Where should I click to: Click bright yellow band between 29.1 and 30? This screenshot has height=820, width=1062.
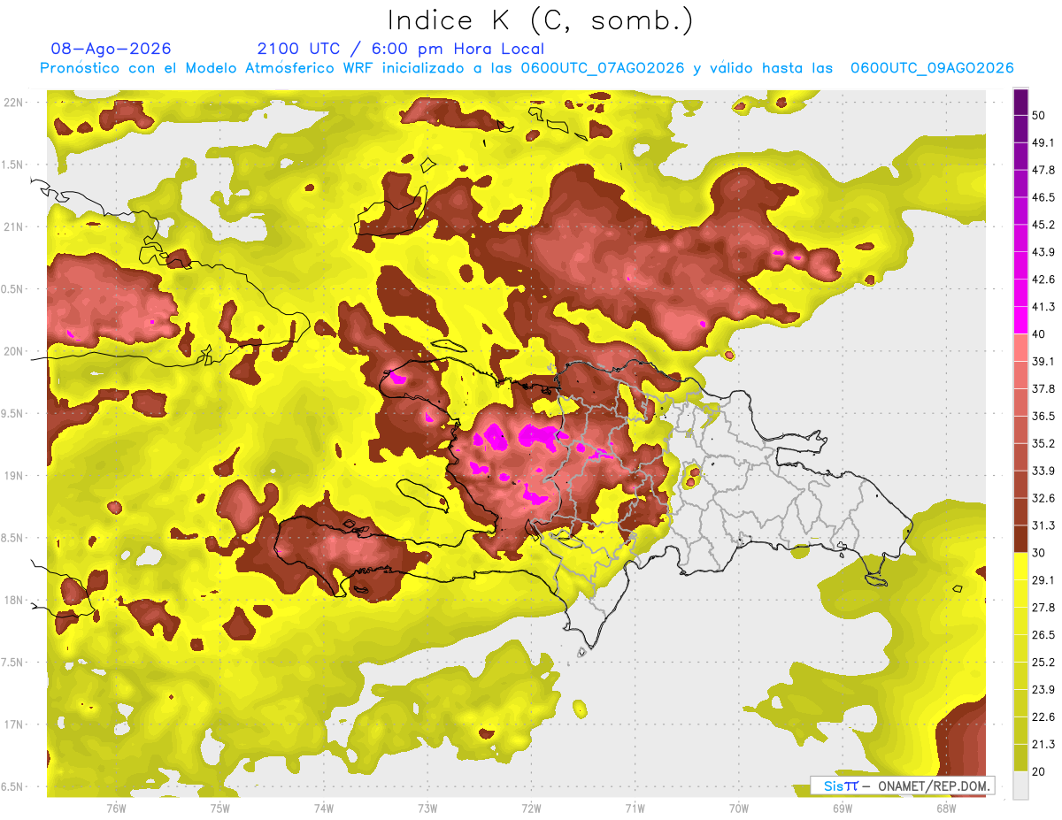click(1020, 566)
